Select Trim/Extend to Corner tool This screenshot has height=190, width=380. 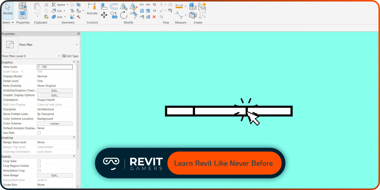133,15
